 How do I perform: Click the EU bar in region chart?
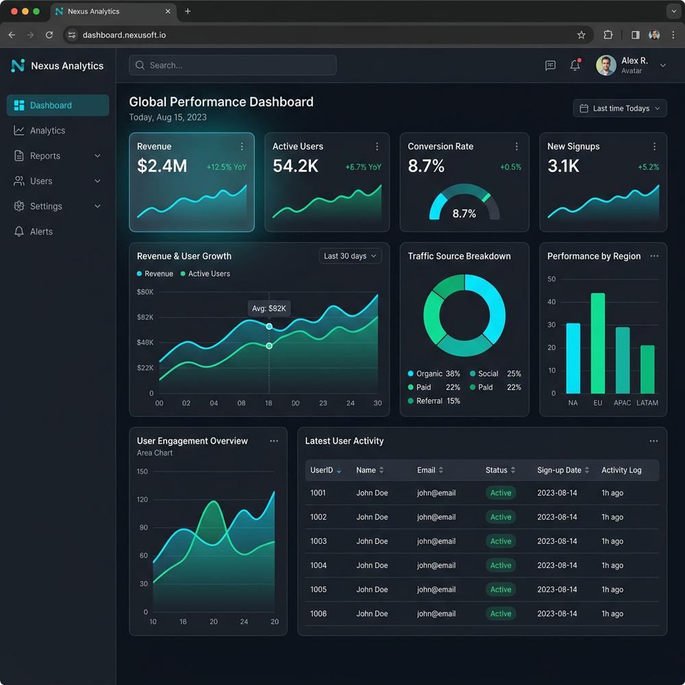pos(597,343)
